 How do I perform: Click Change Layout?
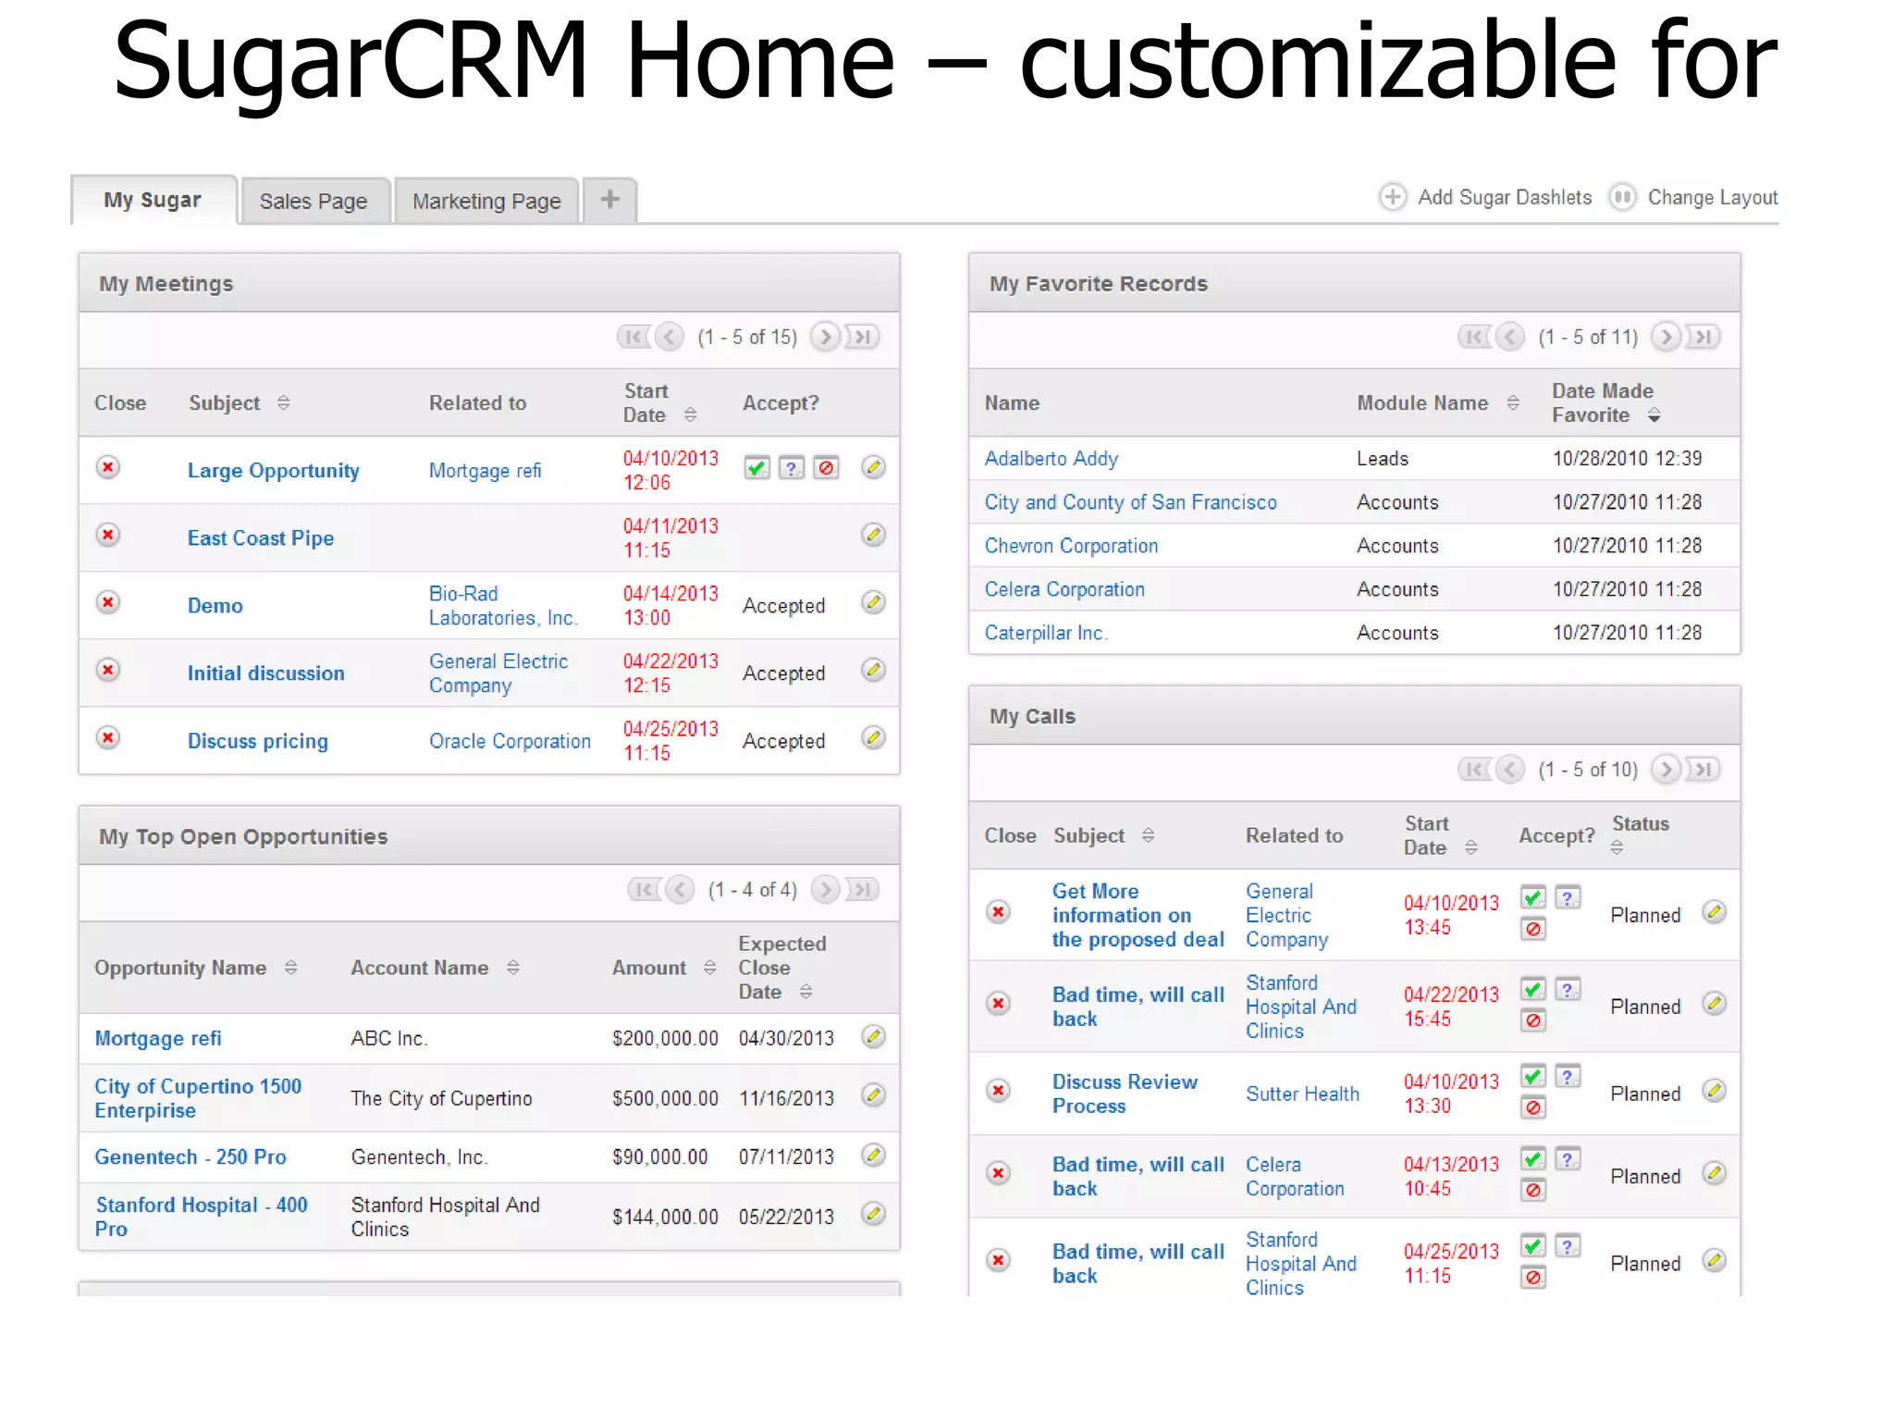click(x=1694, y=197)
